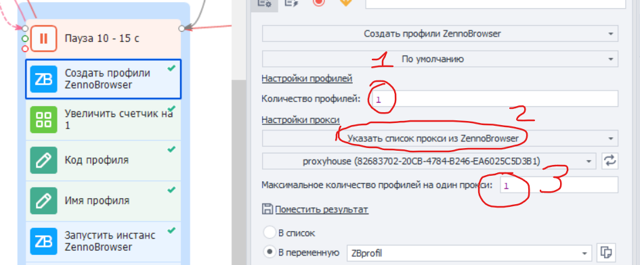Click the red record icon in properties toolbar
The height and width of the screenshot is (265, 640).
(x=318, y=2)
